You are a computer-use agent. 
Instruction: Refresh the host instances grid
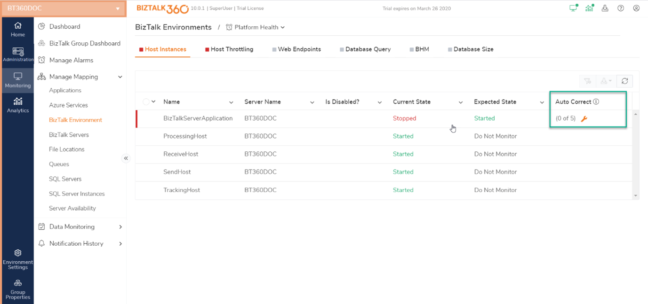click(625, 81)
